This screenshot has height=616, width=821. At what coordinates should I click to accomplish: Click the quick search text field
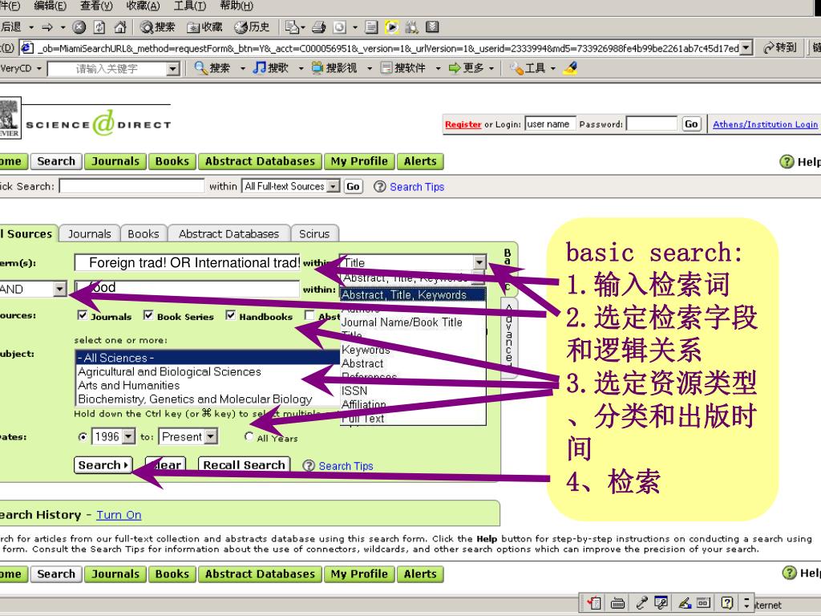click(131, 186)
